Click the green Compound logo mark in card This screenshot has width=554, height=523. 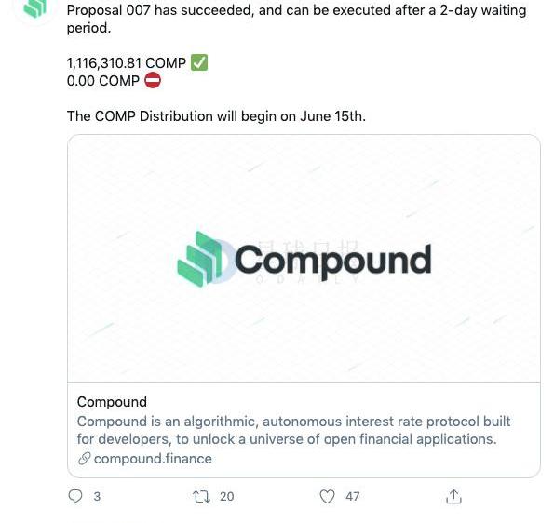[x=200, y=259]
